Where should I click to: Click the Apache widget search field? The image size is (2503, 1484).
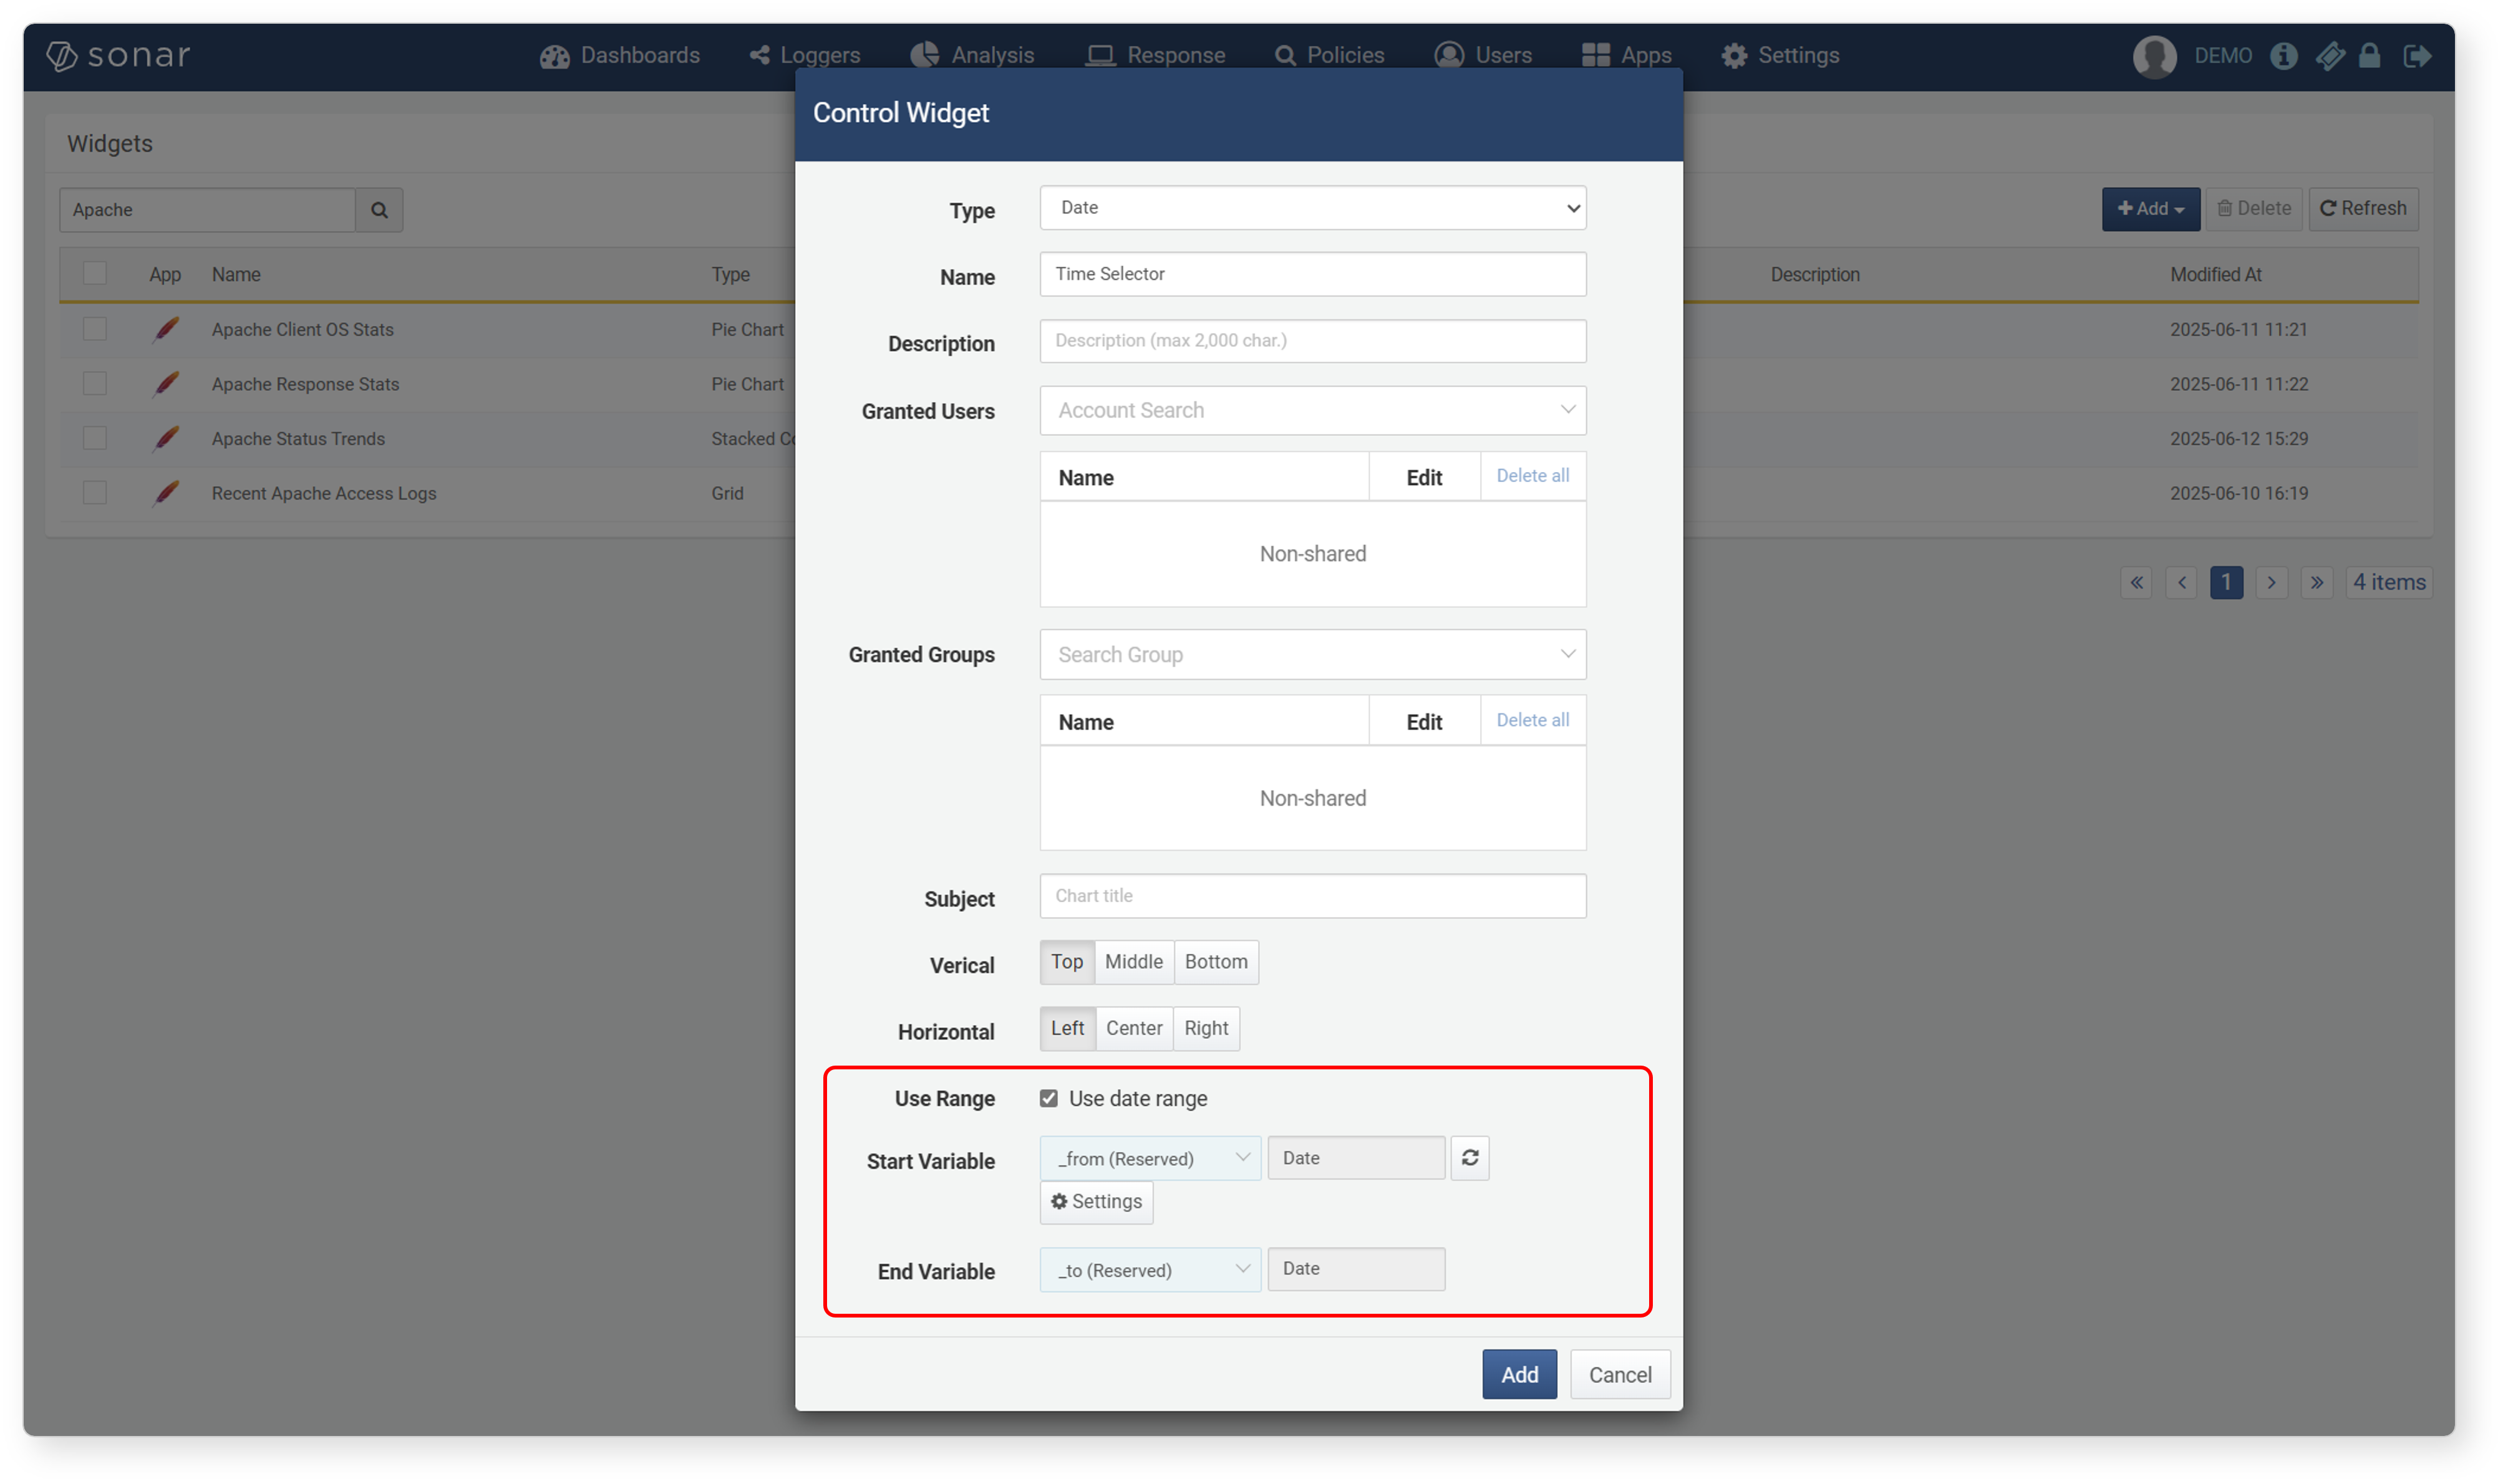coord(207,210)
